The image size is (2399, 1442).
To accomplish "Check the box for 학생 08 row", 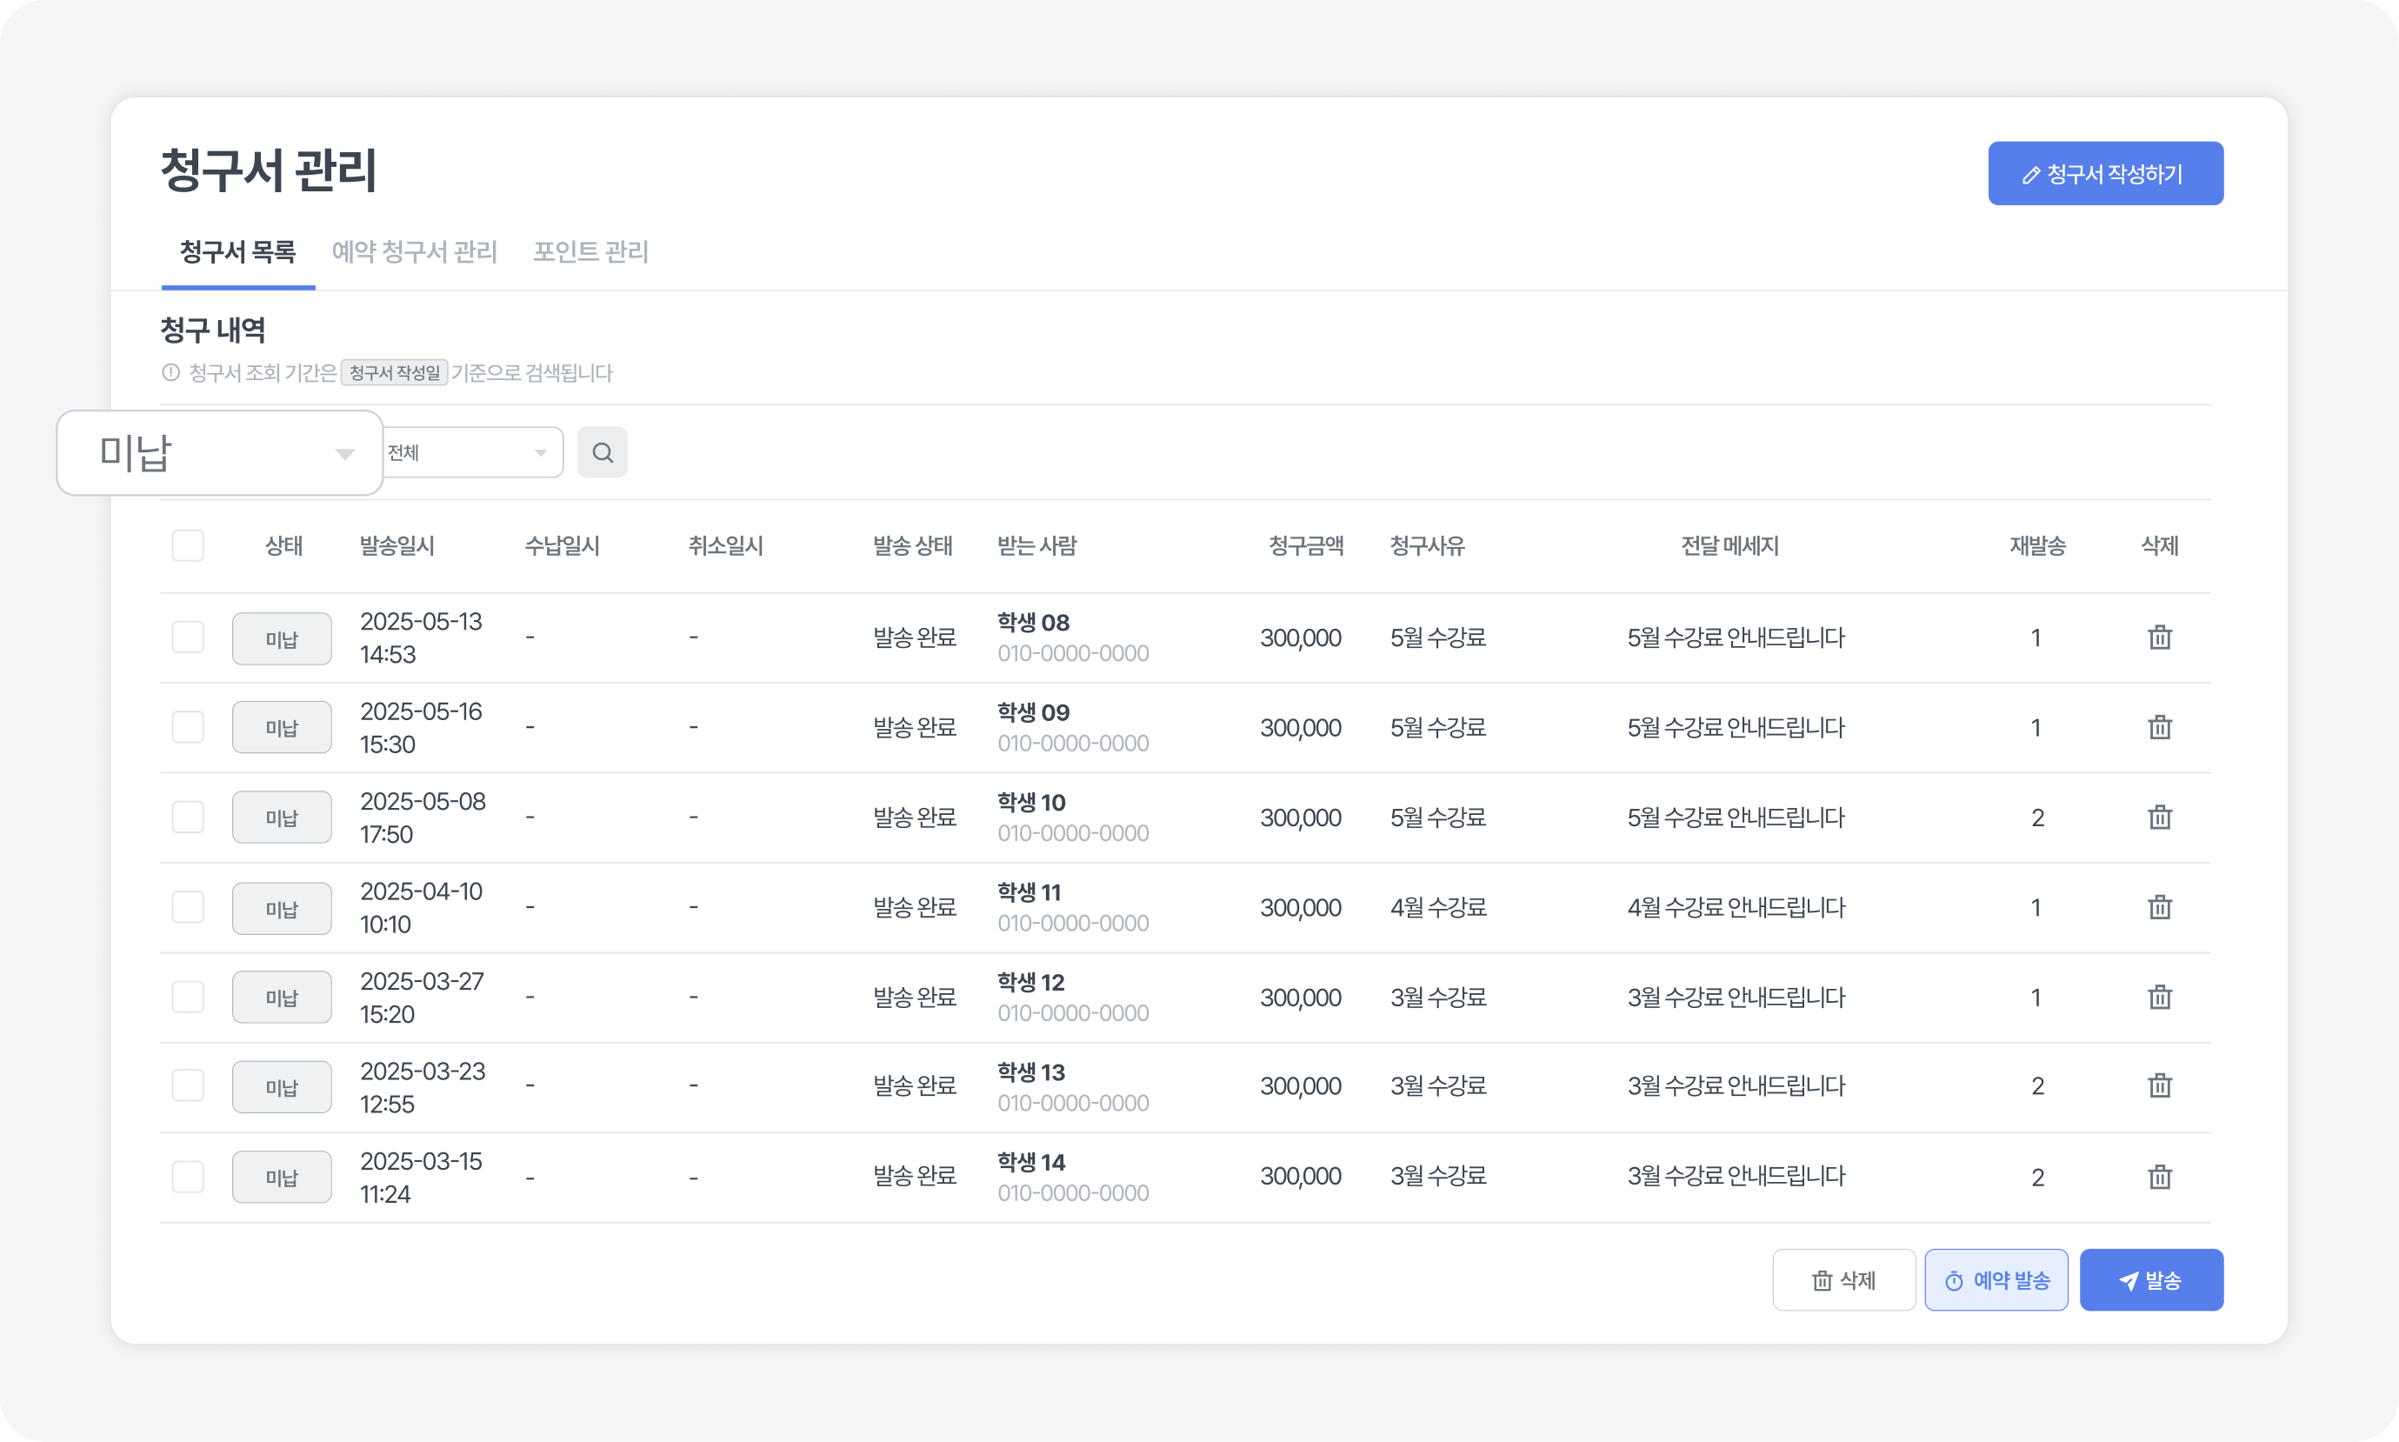I will (188, 638).
